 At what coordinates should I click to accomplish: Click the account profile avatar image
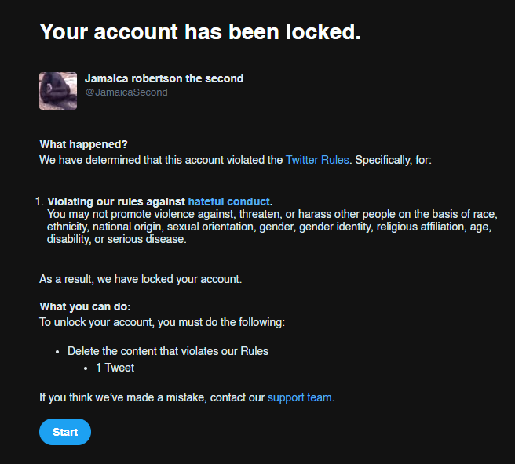pos(58,91)
